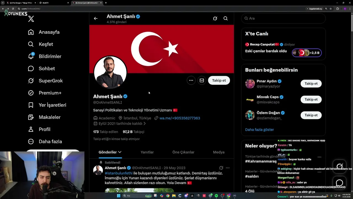Open SuperGrok from sidebar
Image resolution: width=353 pixels, height=199 pixels.
click(x=45, y=81)
